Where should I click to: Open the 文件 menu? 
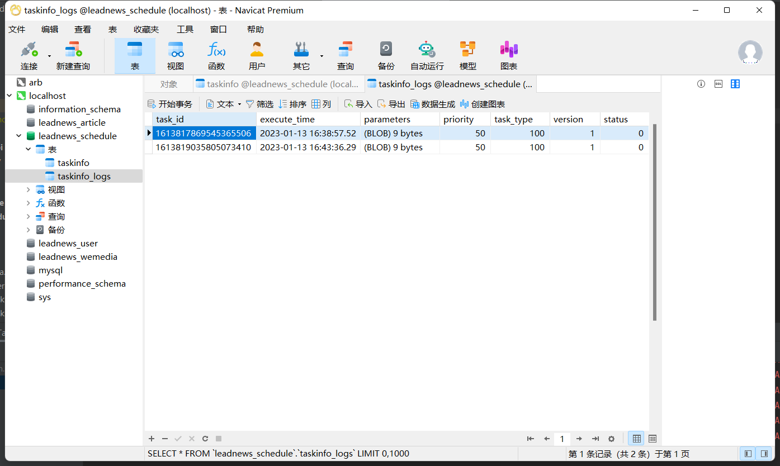17,29
